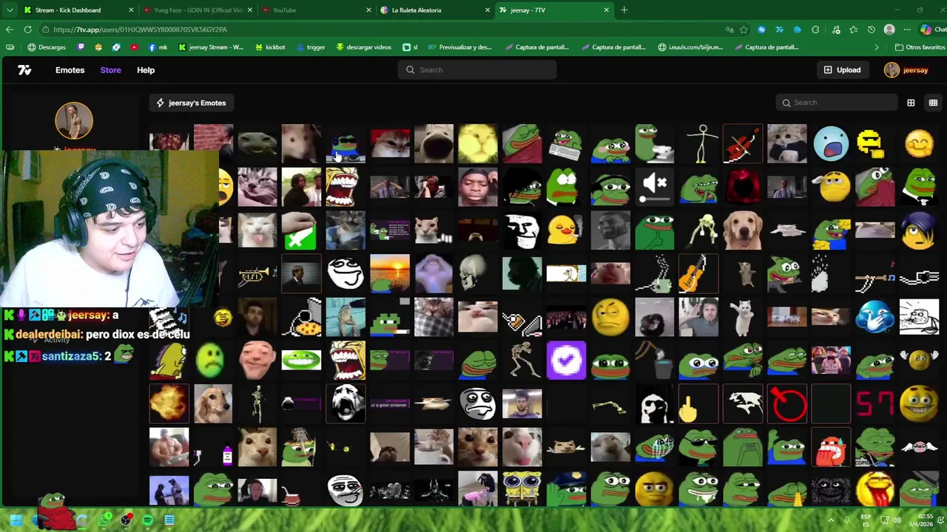The width and height of the screenshot is (947, 532).
Task: Select the violin emote
Action: pyautogui.click(x=743, y=143)
